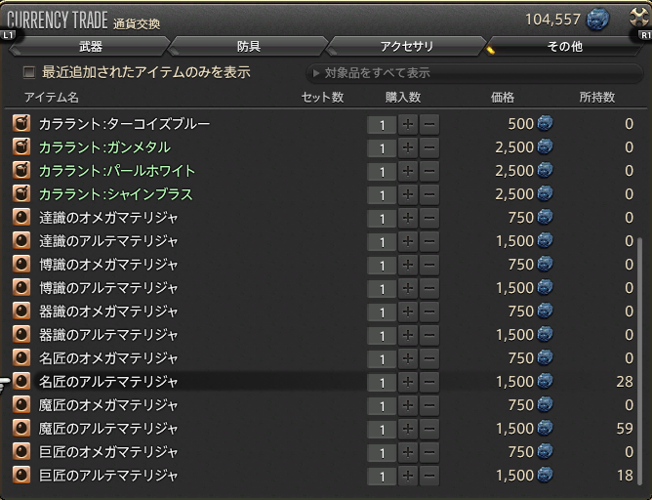This screenshot has width=652, height=500.
Task: Open the アクセサリ tab
Action: tap(406, 46)
